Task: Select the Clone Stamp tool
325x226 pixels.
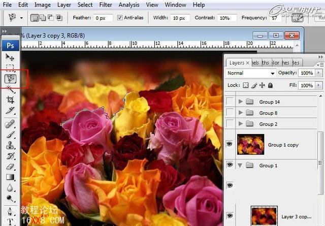Action: pos(10,145)
